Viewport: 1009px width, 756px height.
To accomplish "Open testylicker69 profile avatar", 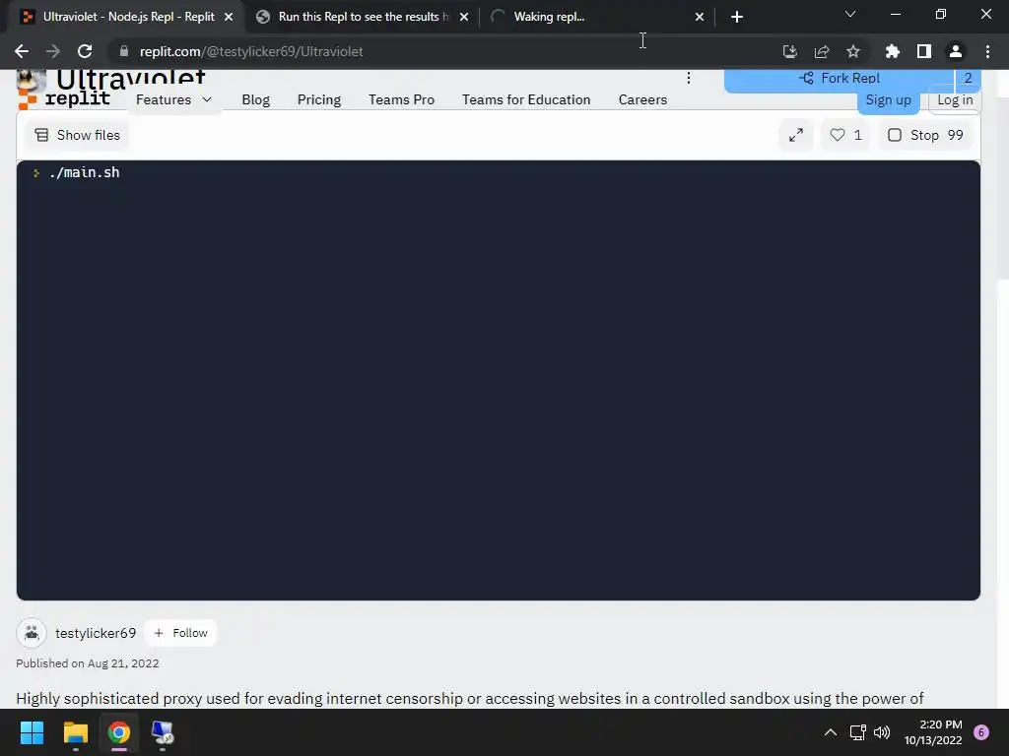I will pos(32,633).
